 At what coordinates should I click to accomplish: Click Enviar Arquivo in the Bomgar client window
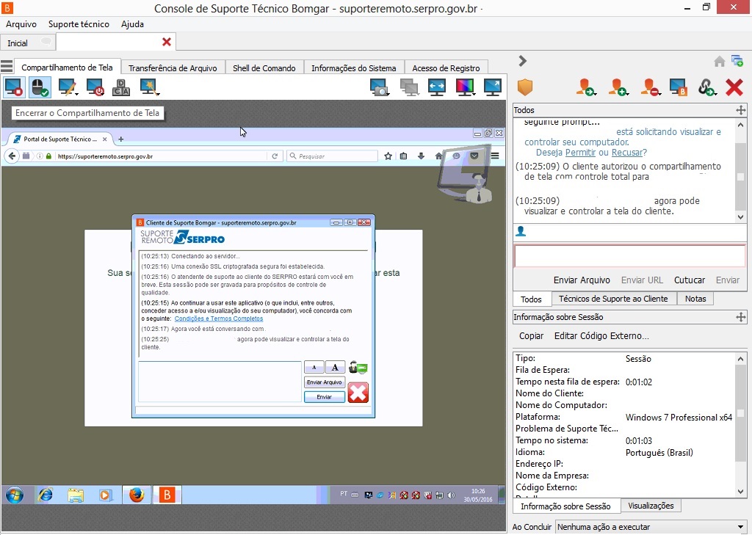(324, 382)
